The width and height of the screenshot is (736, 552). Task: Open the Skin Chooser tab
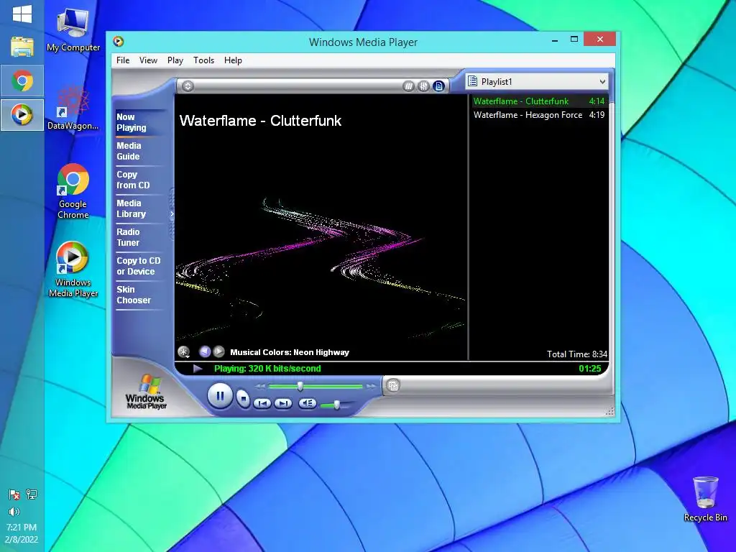tap(139, 295)
